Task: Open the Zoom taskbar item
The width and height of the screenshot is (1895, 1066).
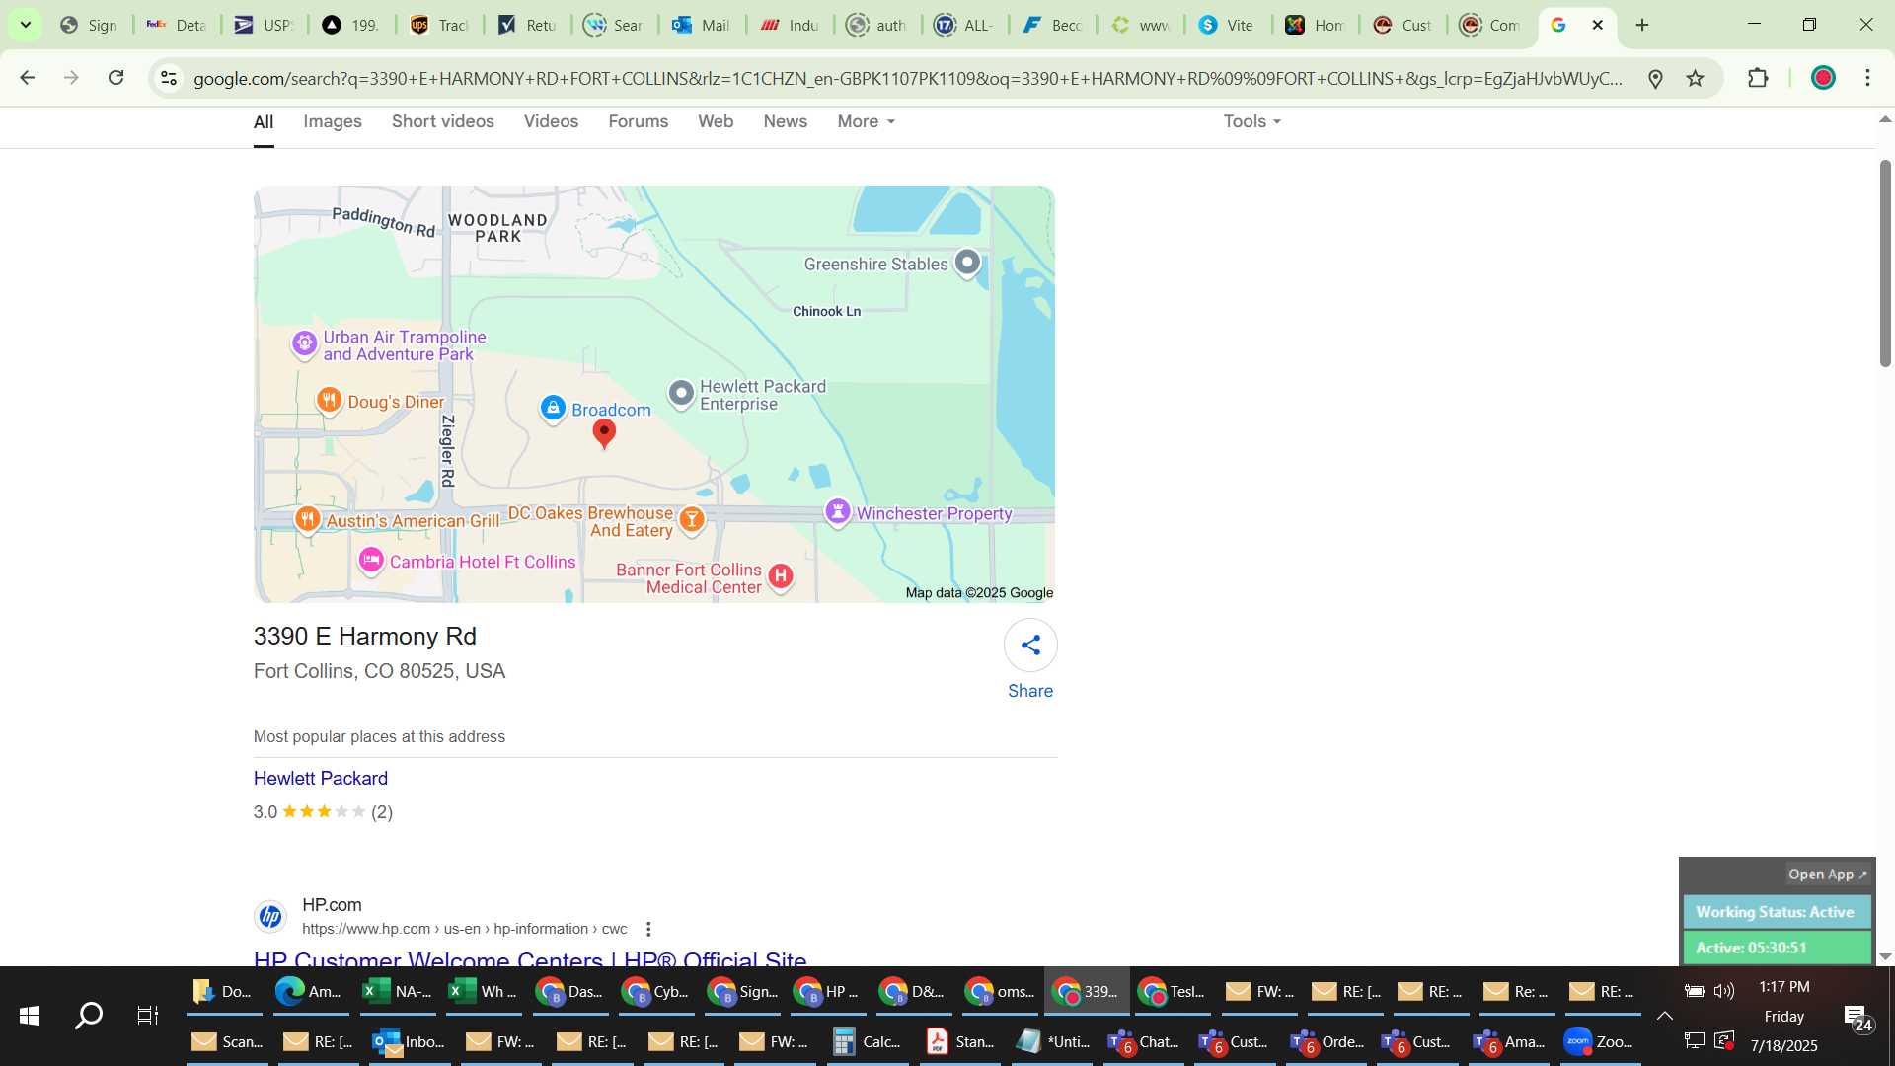Action: click(1599, 1041)
